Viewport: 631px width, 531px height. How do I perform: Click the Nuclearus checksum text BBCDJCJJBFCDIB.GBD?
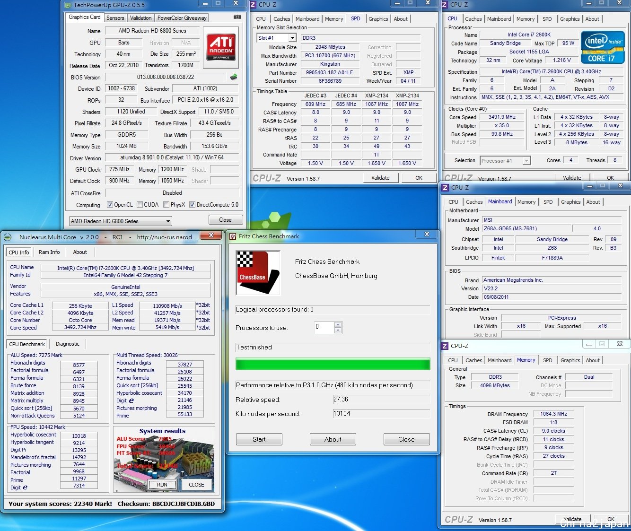click(183, 504)
